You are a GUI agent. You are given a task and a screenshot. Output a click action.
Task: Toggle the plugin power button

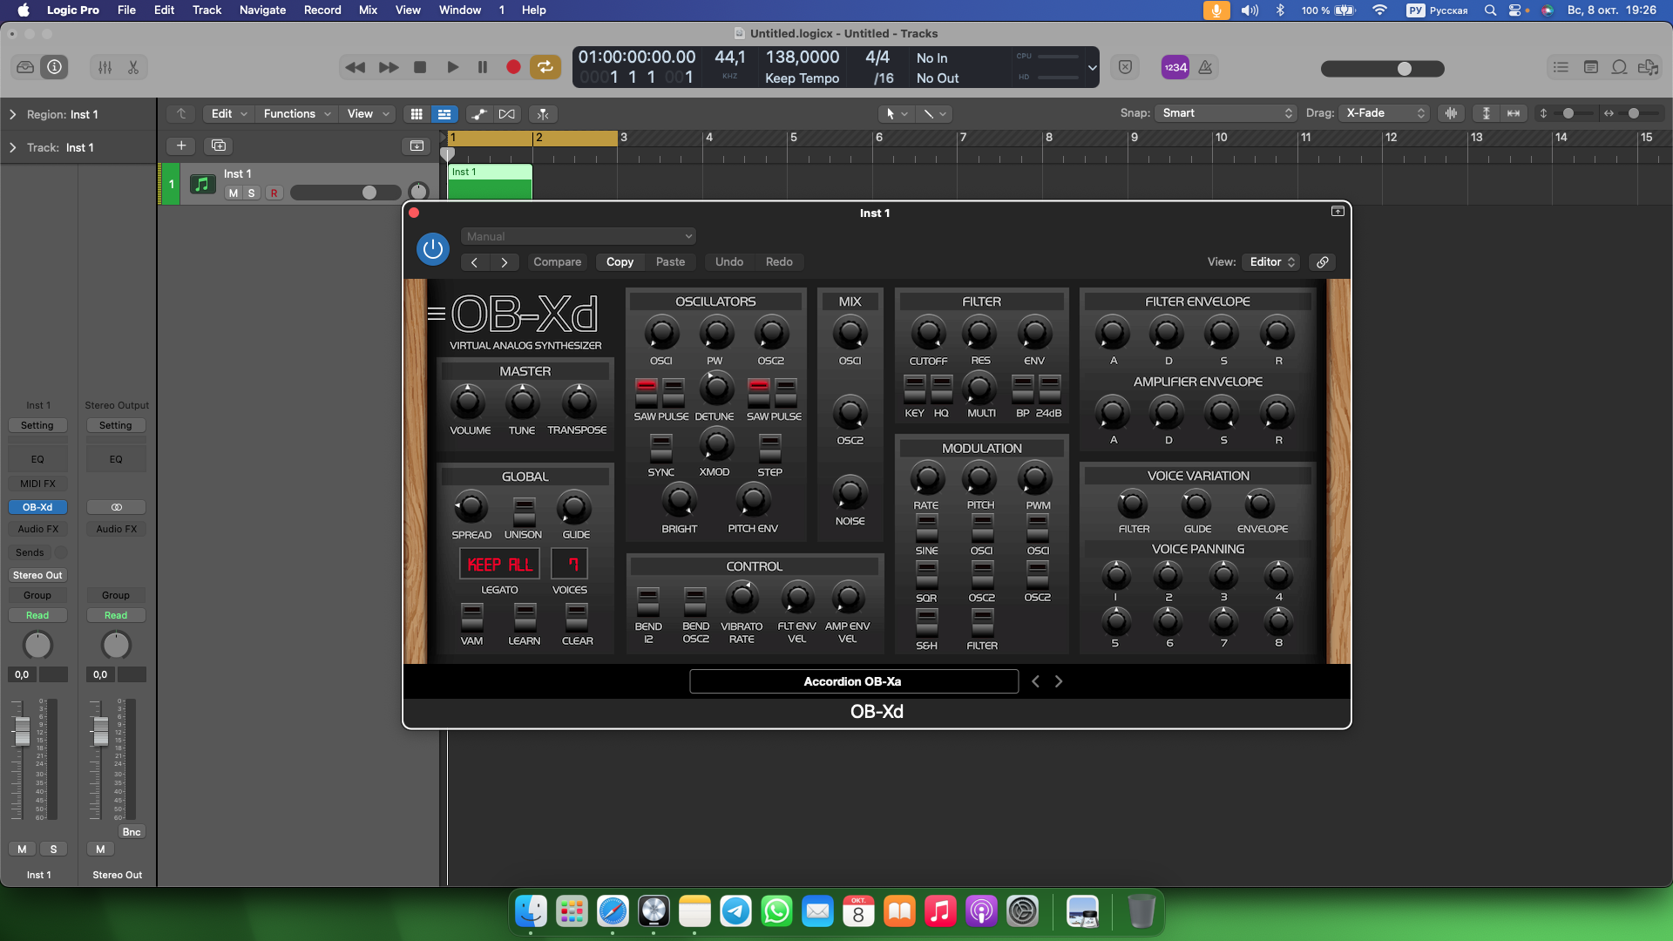pyautogui.click(x=432, y=249)
